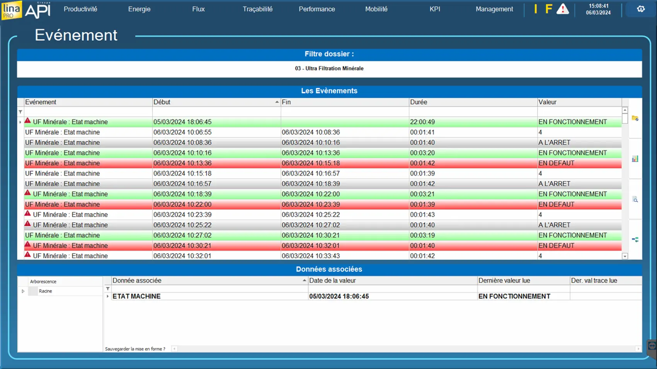Open the Productivité menu
Image resolution: width=657 pixels, height=369 pixels.
(80, 9)
